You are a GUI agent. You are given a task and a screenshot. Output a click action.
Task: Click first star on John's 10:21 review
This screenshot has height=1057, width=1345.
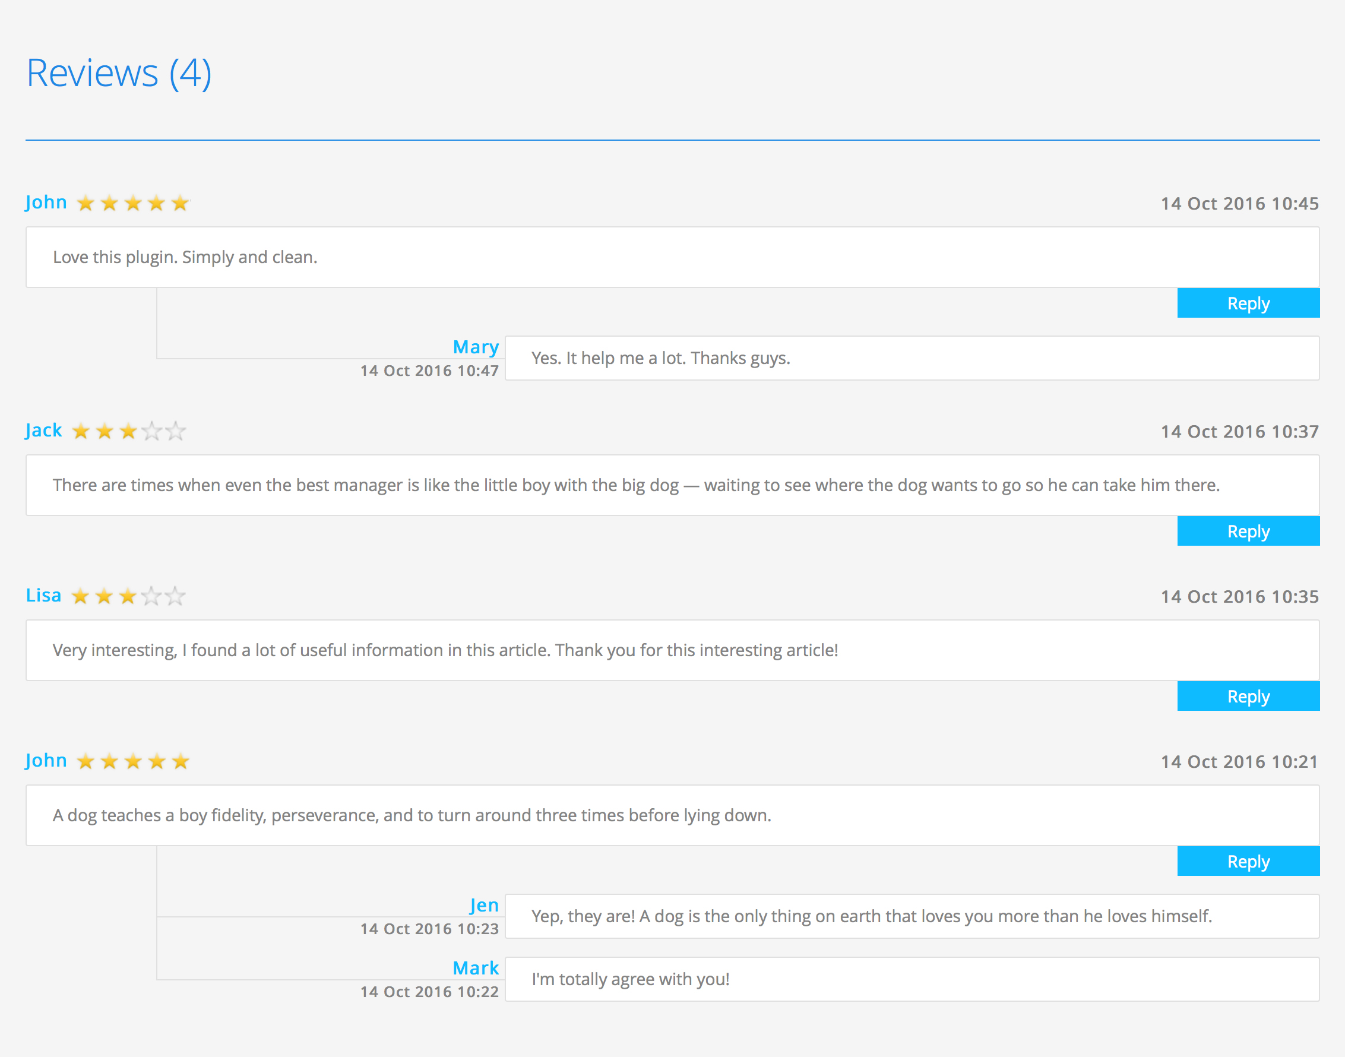pos(86,761)
